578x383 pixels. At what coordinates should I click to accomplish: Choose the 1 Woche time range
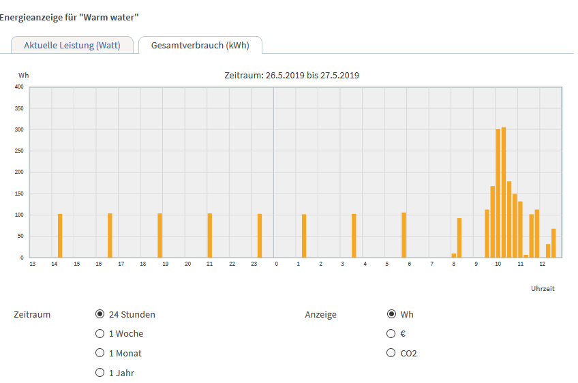(x=100, y=334)
